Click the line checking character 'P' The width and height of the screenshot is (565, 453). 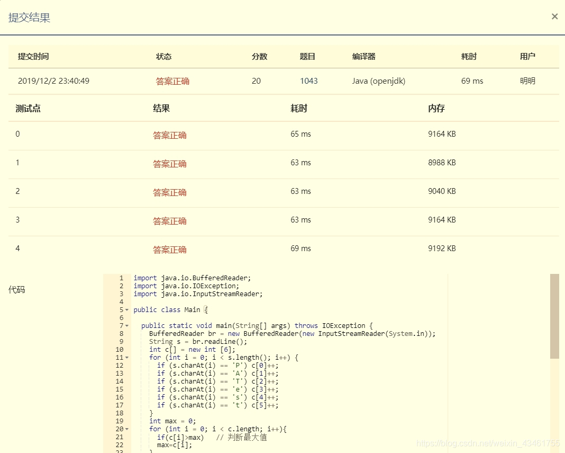click(x=217, y=365)
